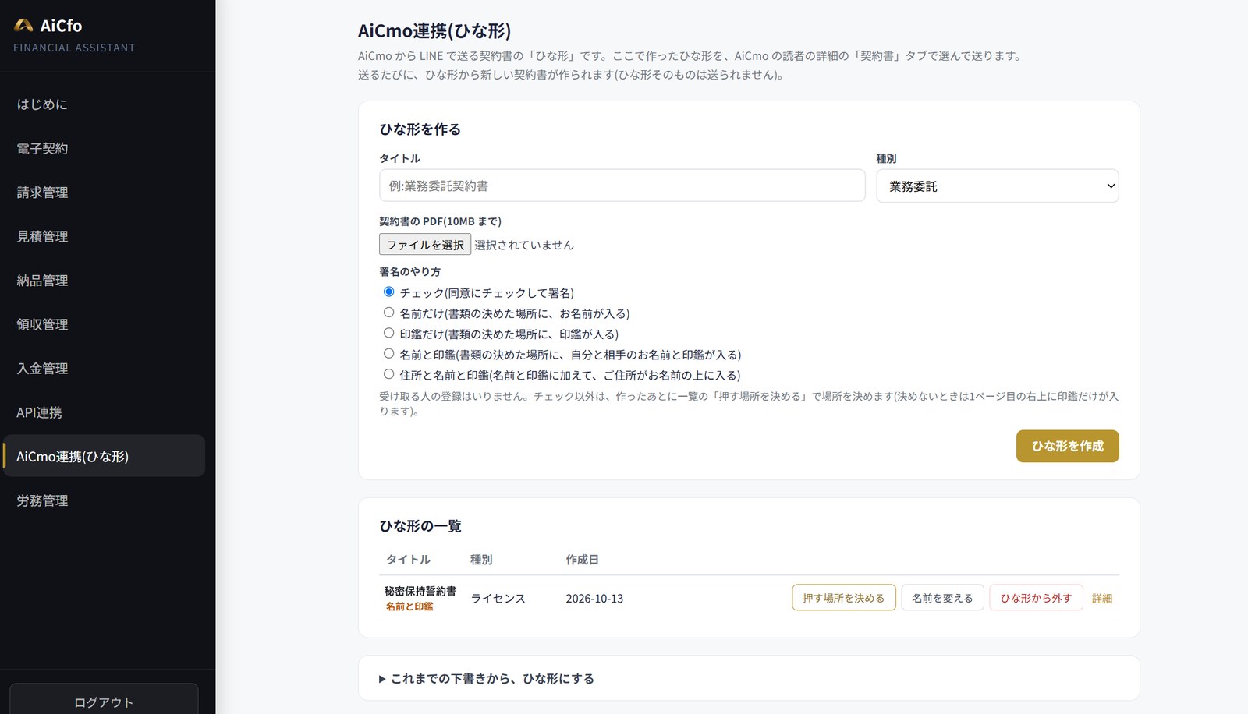The image size is (1248, 714).
Task: Click 名前を変える for 秘密保持誓約書
Action: click(942, 598)
